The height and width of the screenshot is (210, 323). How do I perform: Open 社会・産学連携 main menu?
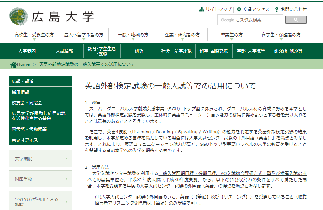pyautogui.click(x=176, y=51)
